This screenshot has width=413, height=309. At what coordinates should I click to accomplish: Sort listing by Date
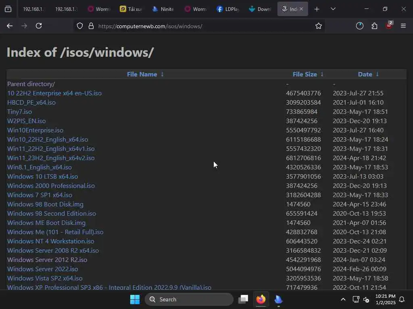(x=365, y=74)
